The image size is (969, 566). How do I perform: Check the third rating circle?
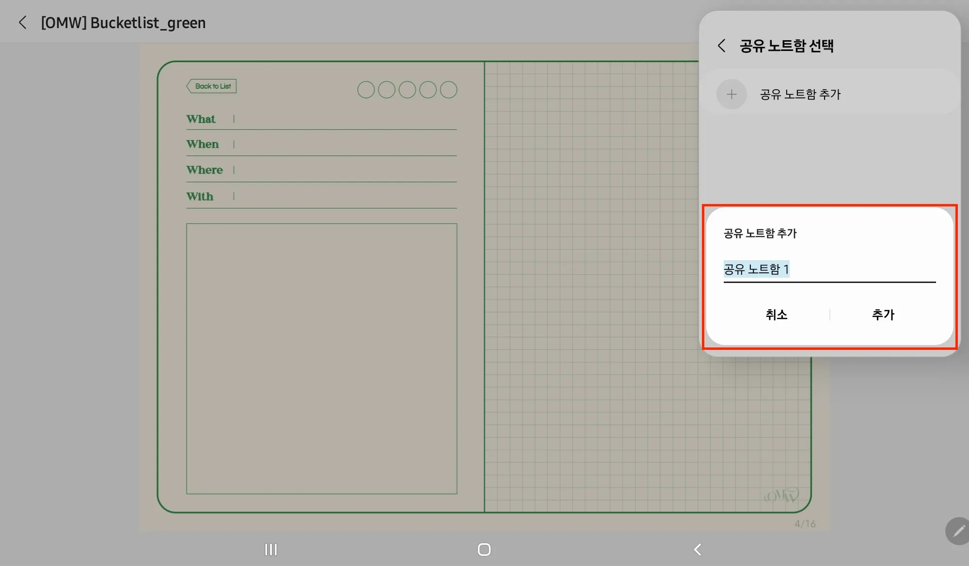pos(407,90)
